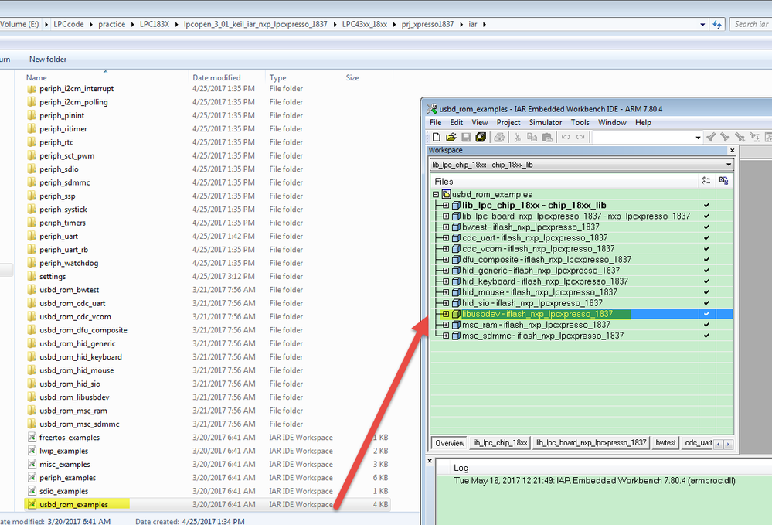Close the Log pane with its X icon
This screenshot has height=525, width=772.
430,461
